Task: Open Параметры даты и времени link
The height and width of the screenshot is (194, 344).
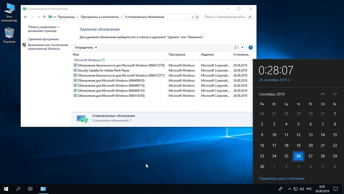Action: coord(282,178)
